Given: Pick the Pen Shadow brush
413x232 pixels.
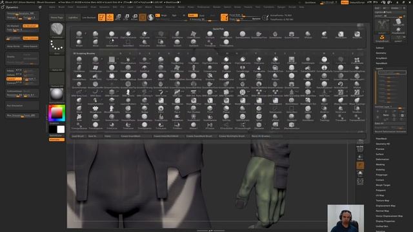Looking at the screenshot, I should pos(194,109).
